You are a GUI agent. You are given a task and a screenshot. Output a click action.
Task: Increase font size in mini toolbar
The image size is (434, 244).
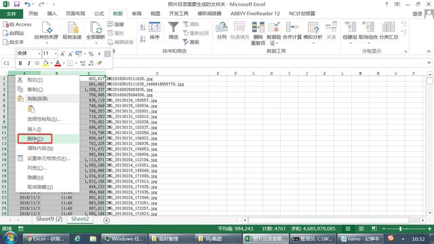[62, 54]
